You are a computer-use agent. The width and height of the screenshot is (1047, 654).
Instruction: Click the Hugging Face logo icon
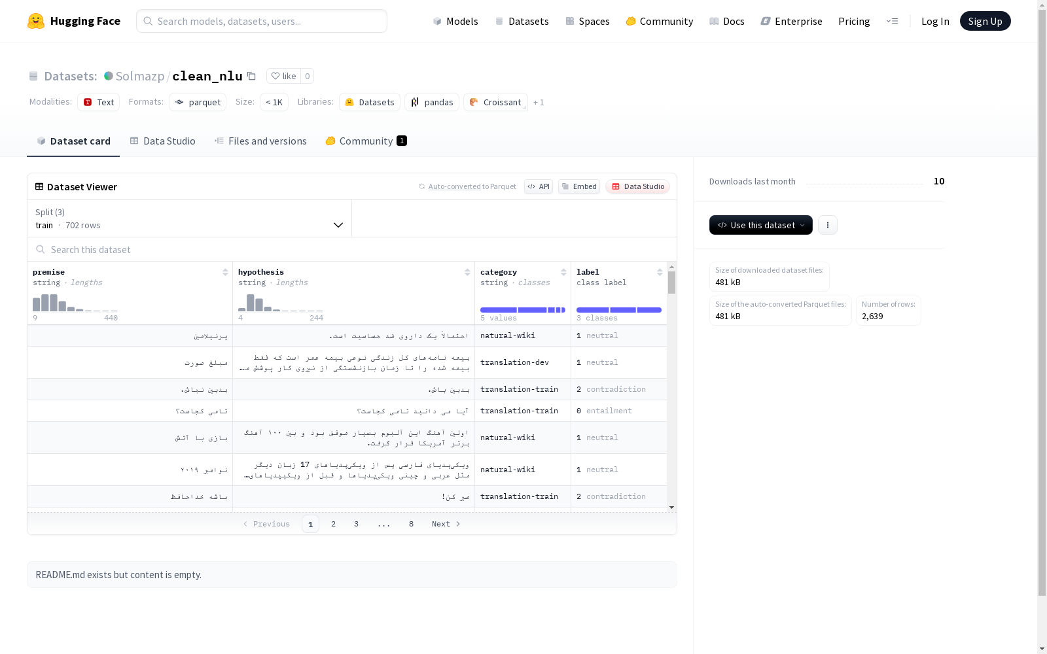pyautogui.click(x=36, y=21)
